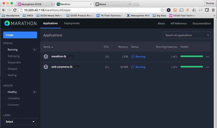217x128 pixels.
Task: Open actions menu for web-corpmenu-lb row
Action: click(208, 67)
